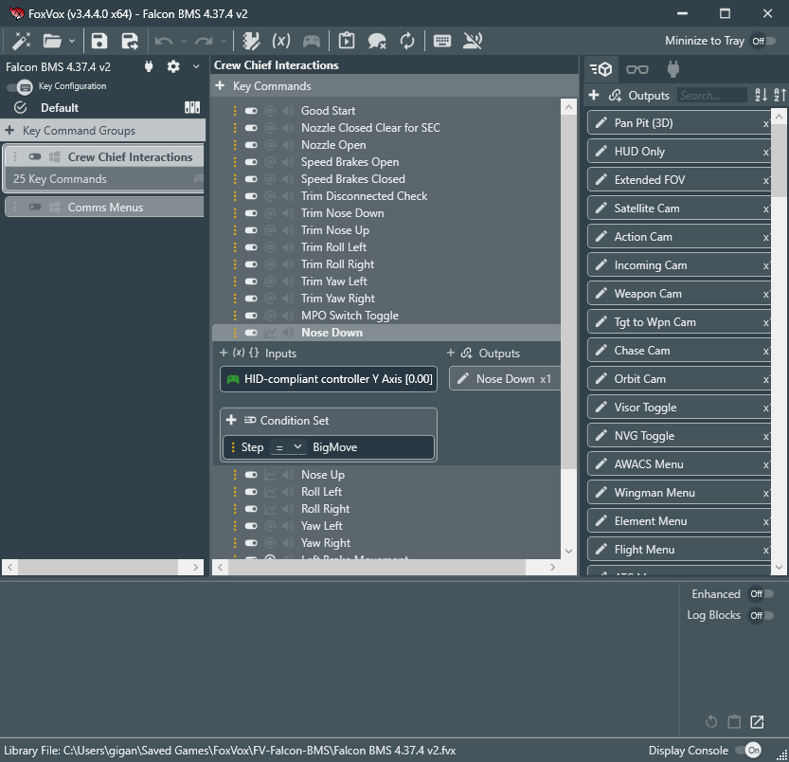Click the columns icon beside Default
Viewport: 789px width, 762px height.
[192, 107]
